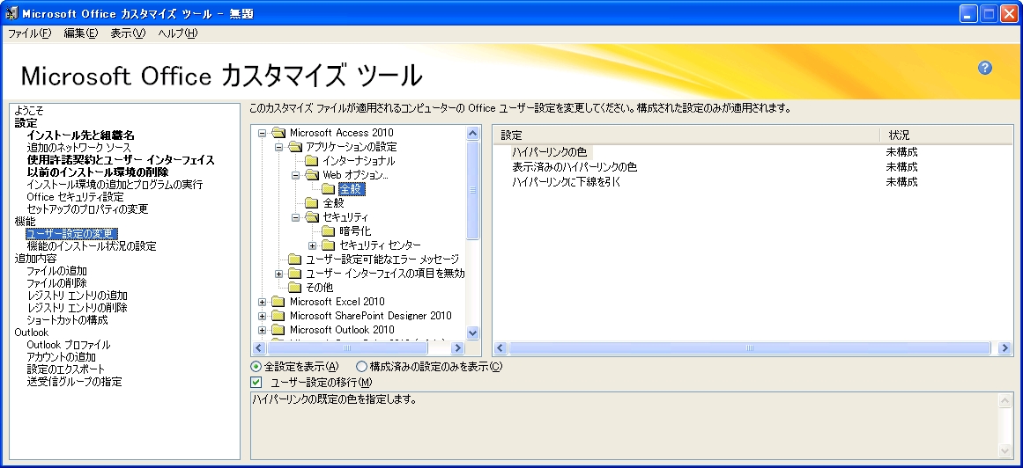The width and height of the screenshot is (1023, 468).
Task: Click the Microsoft Excel 2010 folder icon
Action: tap(278, 302)
